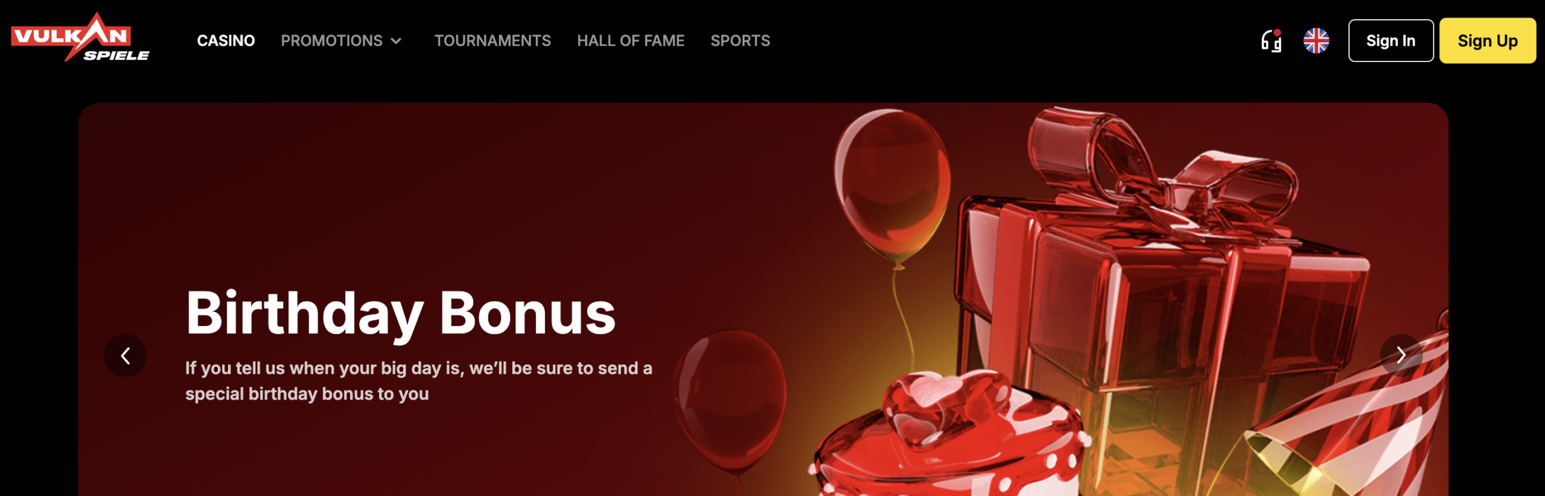1545x496 pixels.
Task: Open the Tournaments page
Action: 492,41
